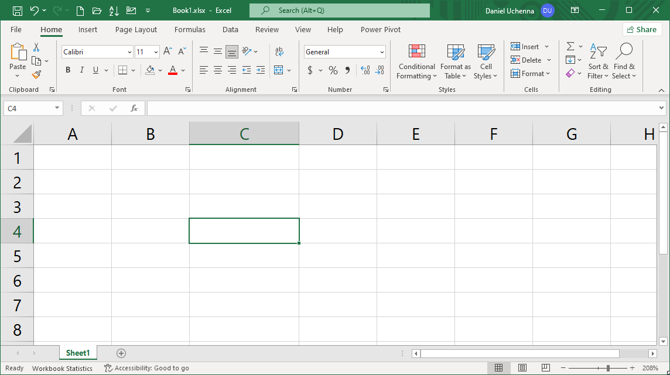Viewport: 670px width, 375px height.
Task: Click the Insert Function fx icon
Action: [x=134, y=108]
